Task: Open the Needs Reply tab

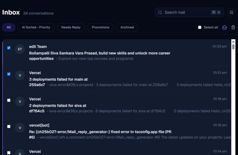Action: coord(71,27)
